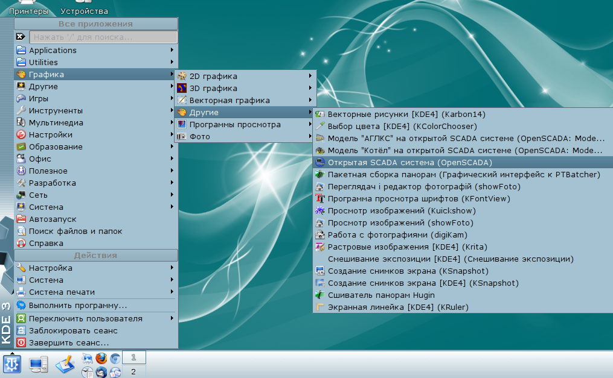Launch Thunderbird from the panel

pyautogui.click(x=101, y=372)
